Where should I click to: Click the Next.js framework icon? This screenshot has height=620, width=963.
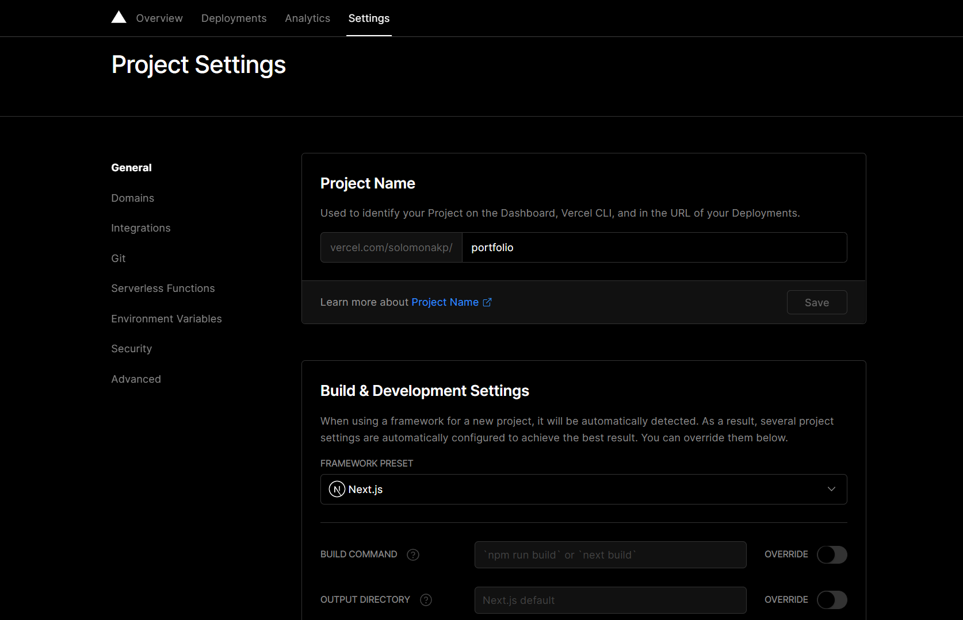[x=335, y=489]
